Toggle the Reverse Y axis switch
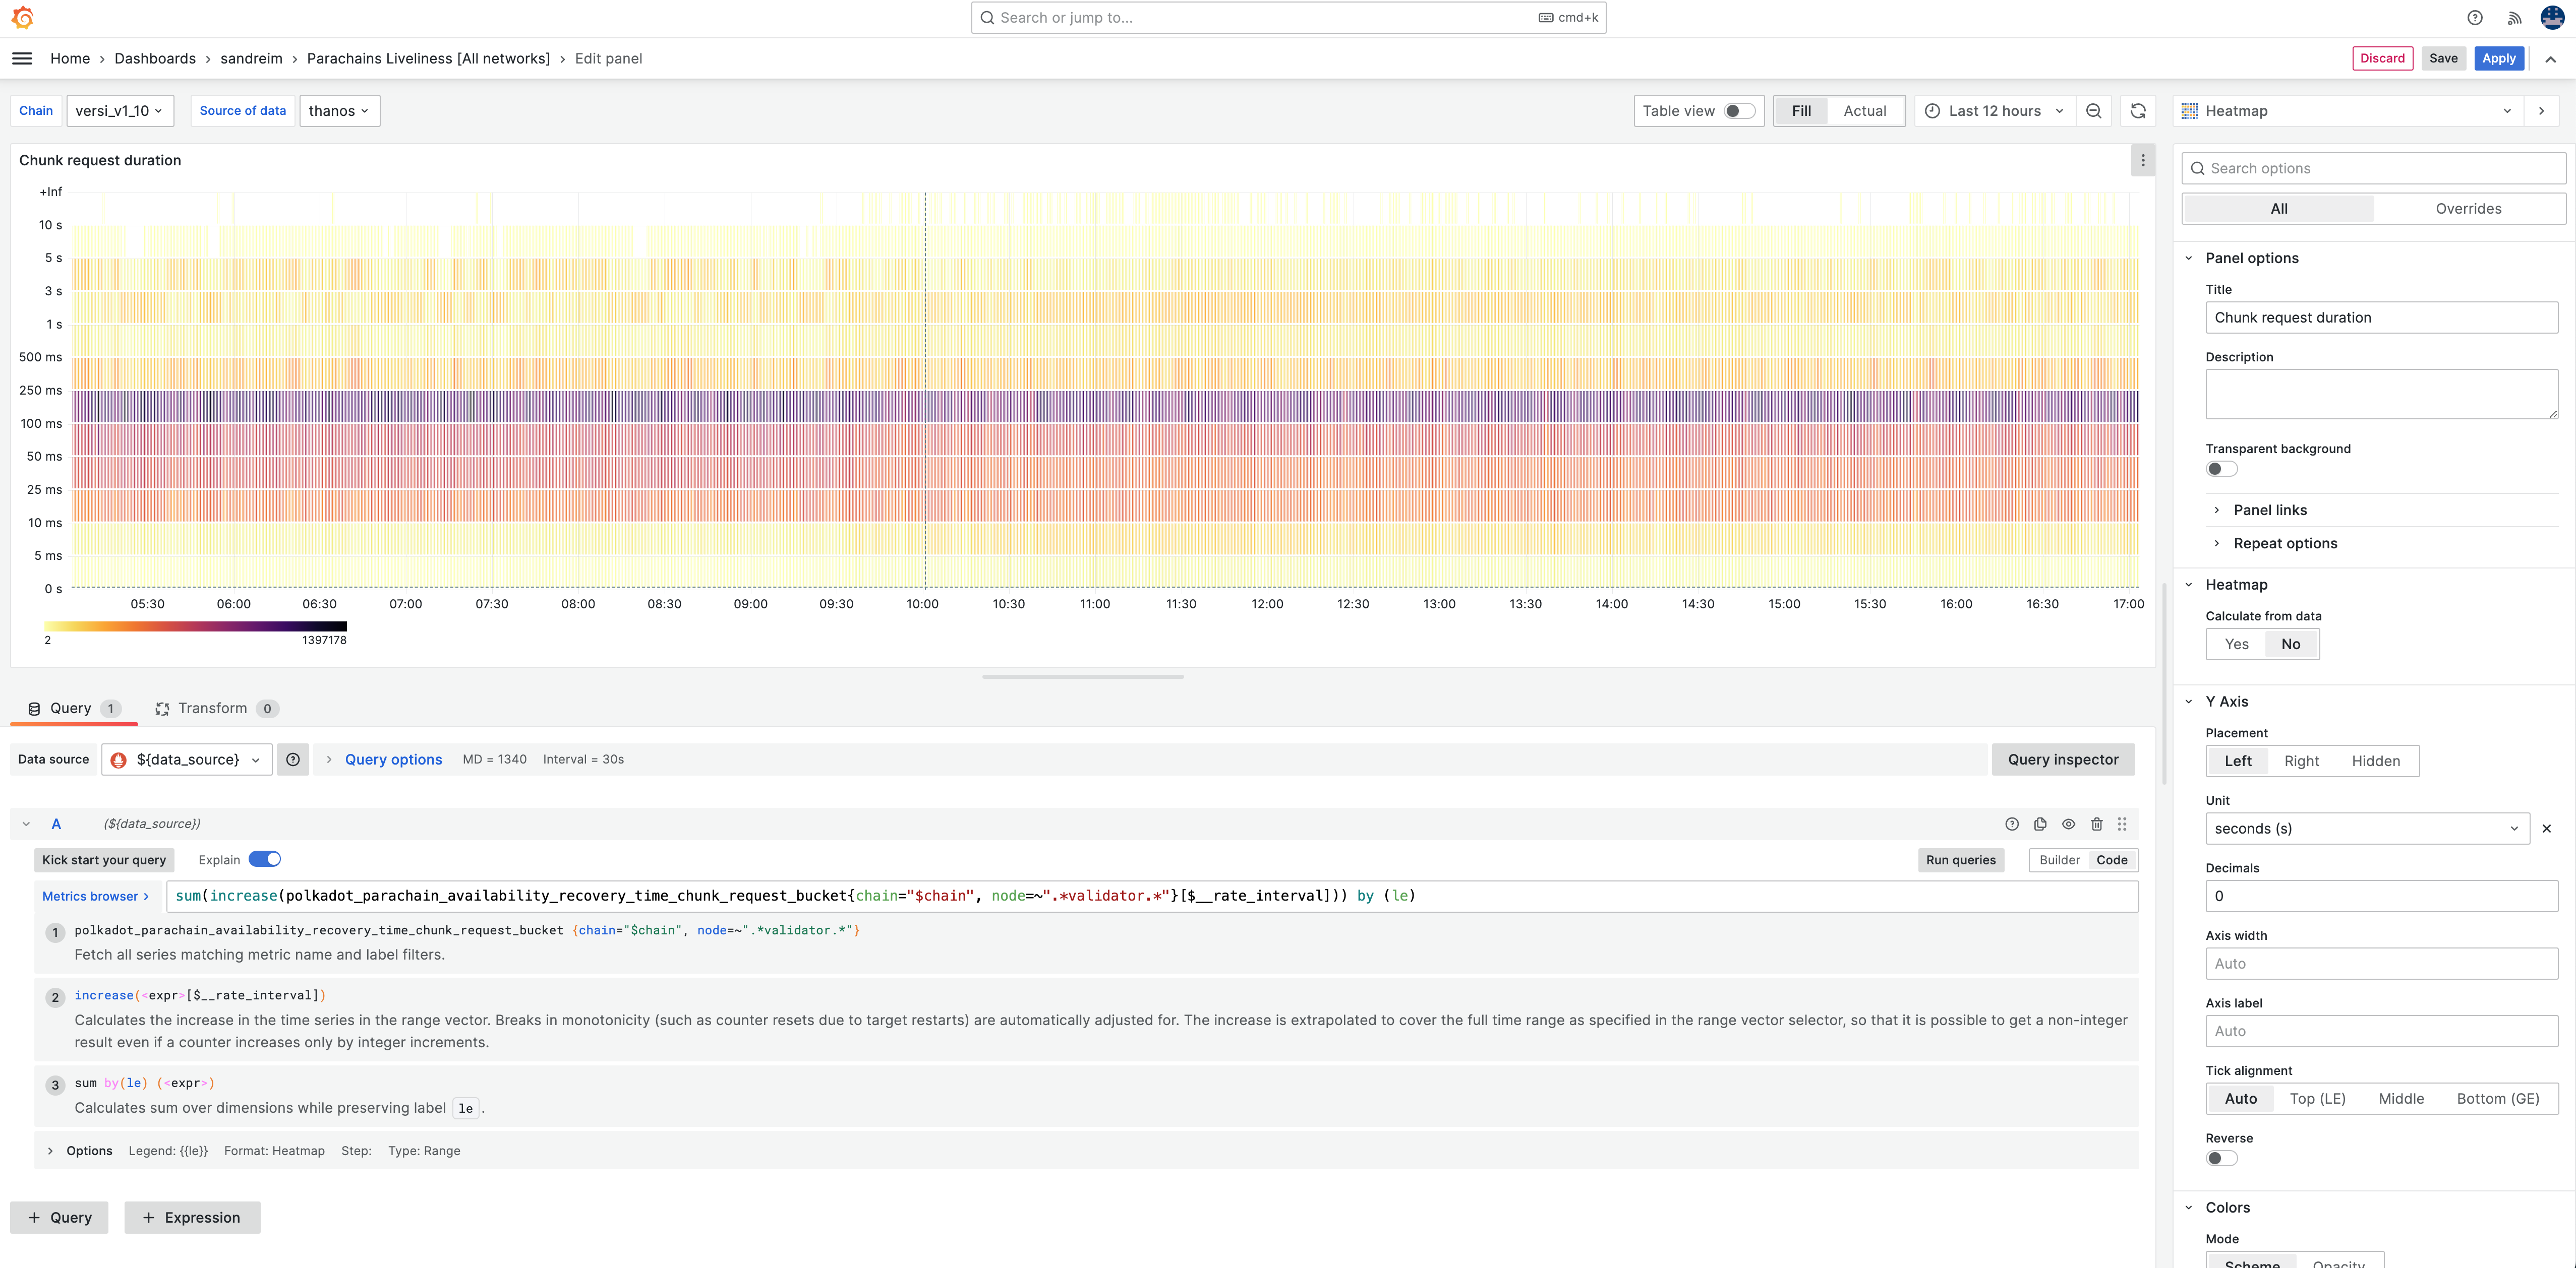 [2221, 1159]
